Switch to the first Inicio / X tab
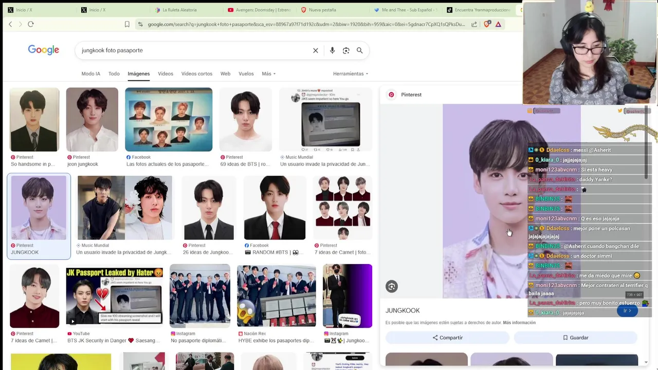658x370 pixels. point(24,10)
